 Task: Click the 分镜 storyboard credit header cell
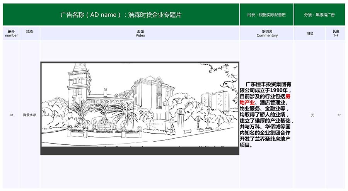[x=319, y=15]
